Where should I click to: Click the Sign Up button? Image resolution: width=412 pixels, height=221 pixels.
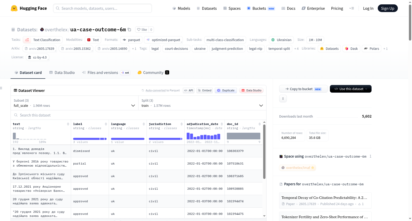coord(388,8)
